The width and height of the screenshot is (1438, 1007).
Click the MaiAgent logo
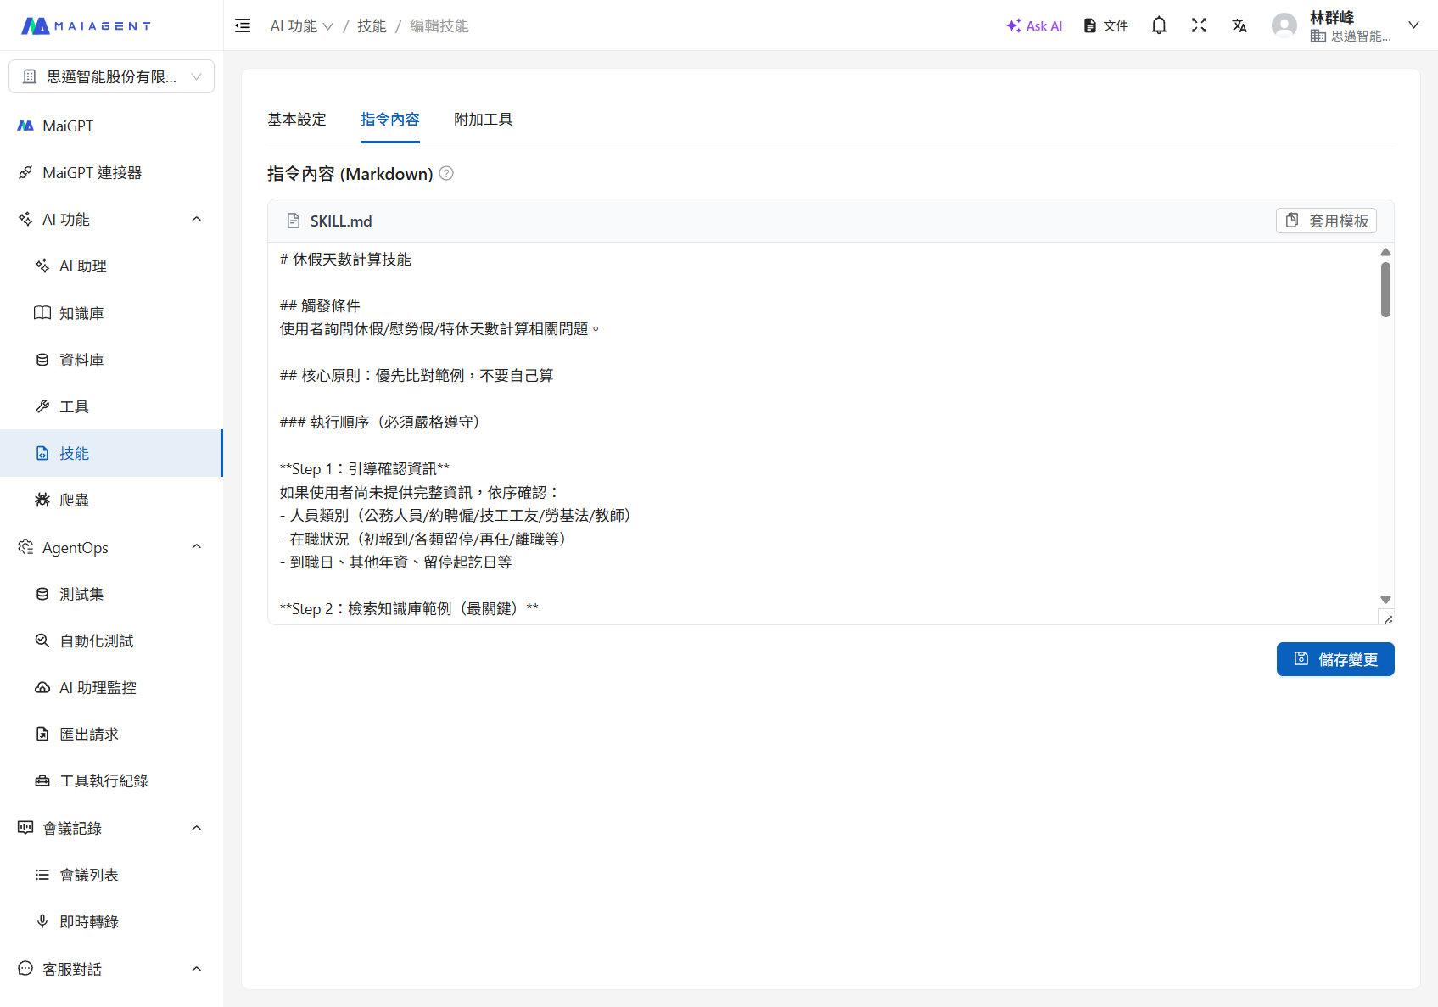pyautogui.click(x=86, y=25)
